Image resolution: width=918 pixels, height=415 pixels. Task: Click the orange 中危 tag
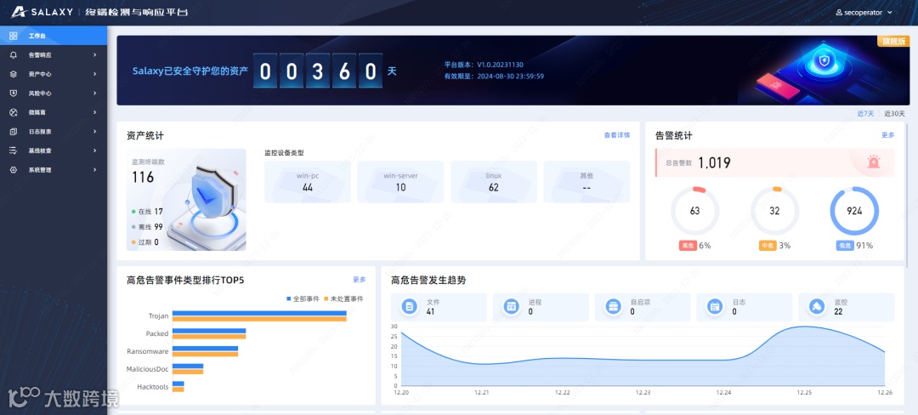[x=768, y=246]
